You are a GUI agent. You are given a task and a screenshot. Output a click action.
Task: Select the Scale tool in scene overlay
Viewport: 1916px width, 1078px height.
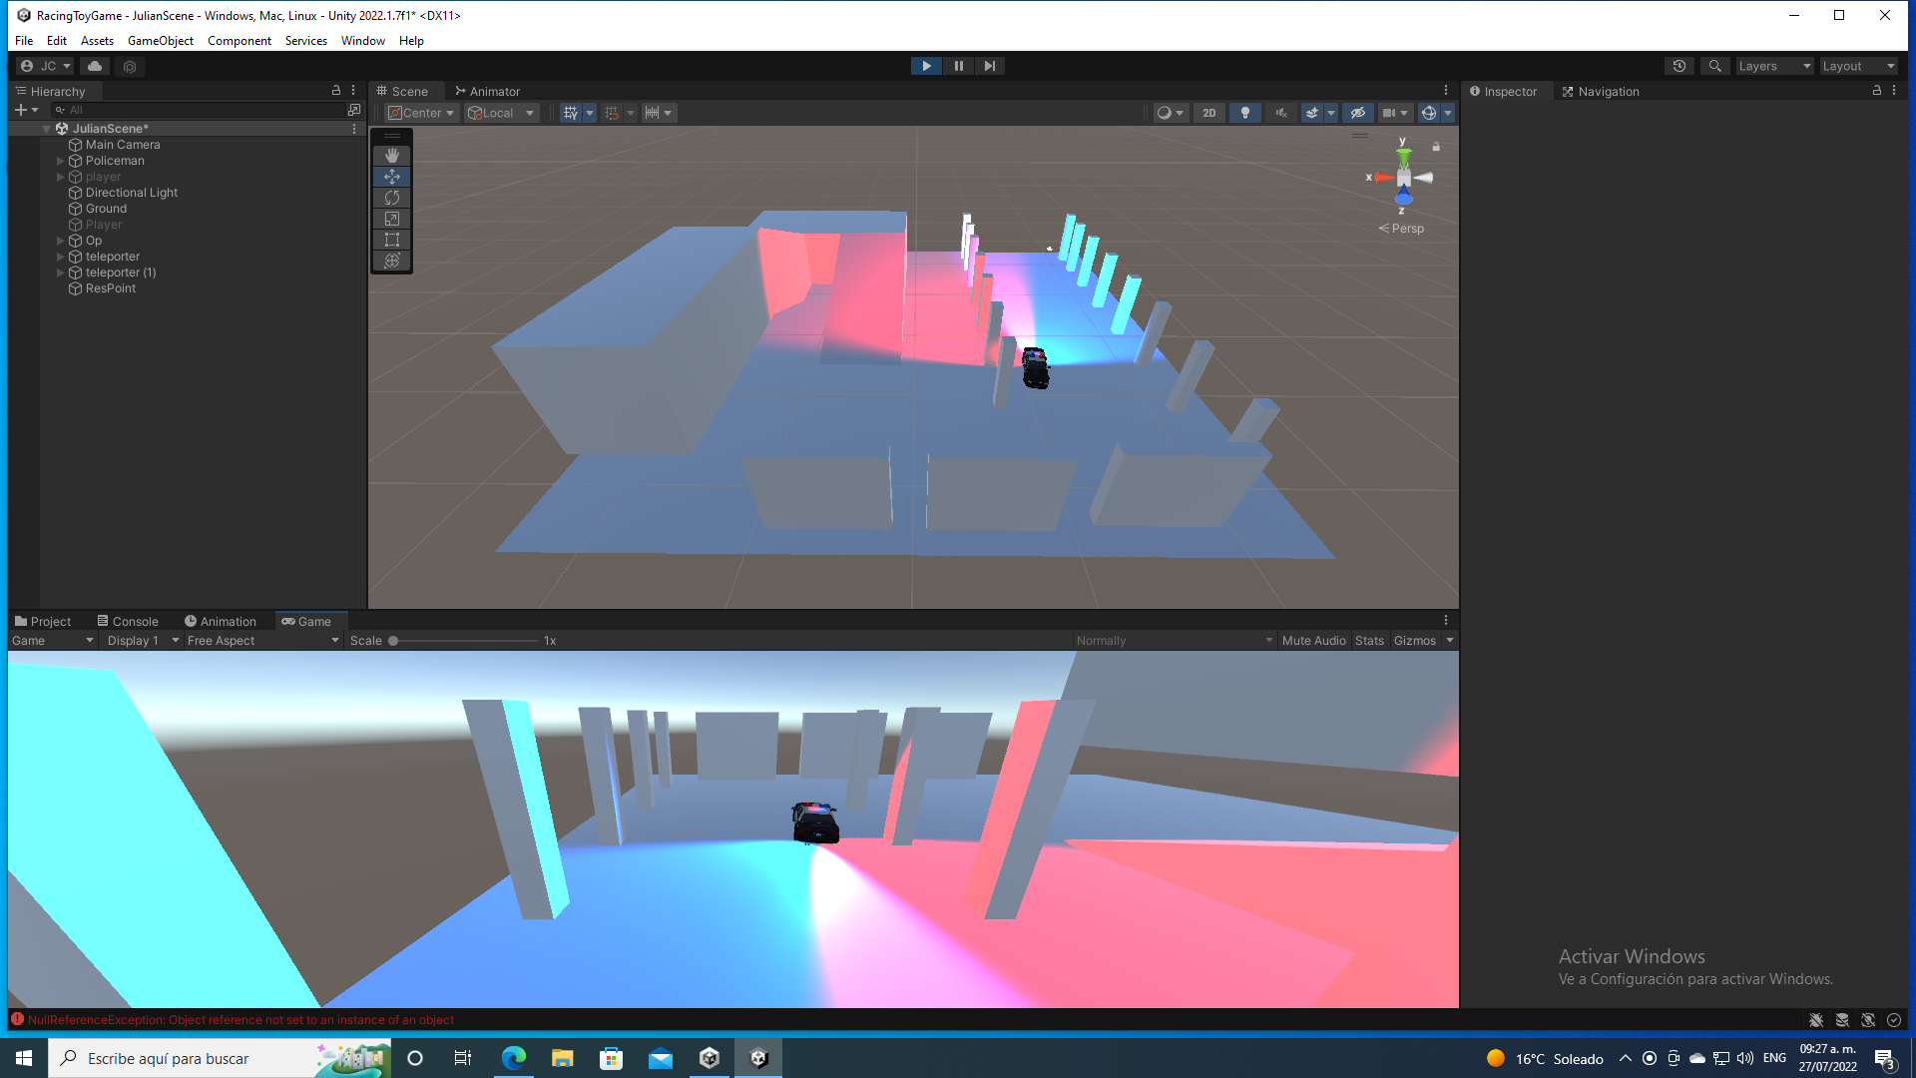pyautogui.click(x=392, y=219)
